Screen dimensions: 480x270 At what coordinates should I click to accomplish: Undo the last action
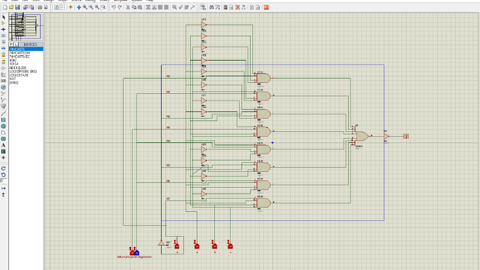pos(114,7)
